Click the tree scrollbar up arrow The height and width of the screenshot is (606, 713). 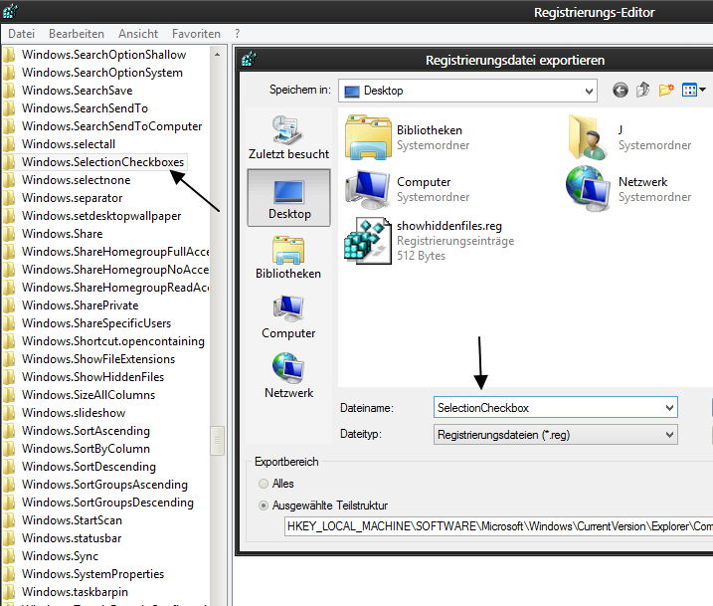[218, 54]
